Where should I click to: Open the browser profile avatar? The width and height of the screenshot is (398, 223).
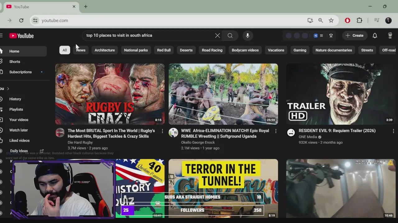tap(388, 20)
